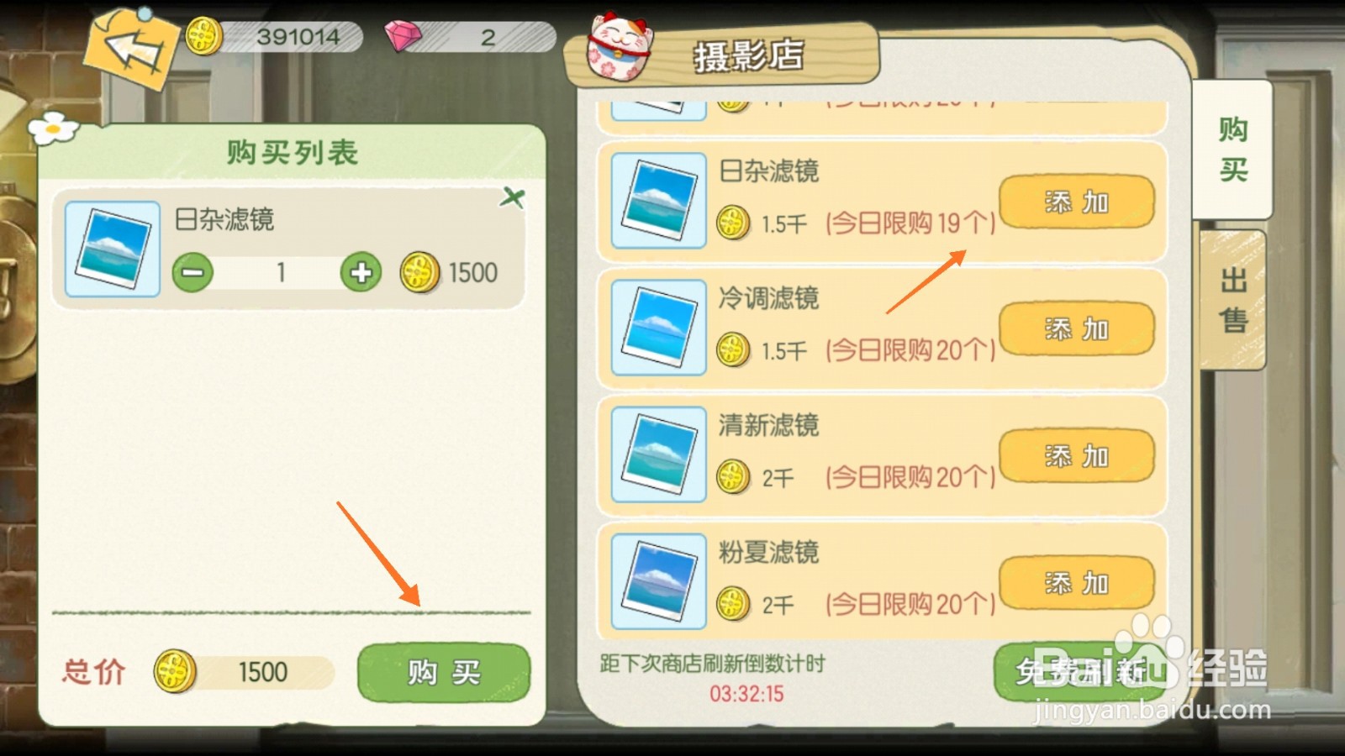Decrease 日杂滤镜 quantity with minus button
Viewport: 1345px width, 756px height.
[193, 273]
